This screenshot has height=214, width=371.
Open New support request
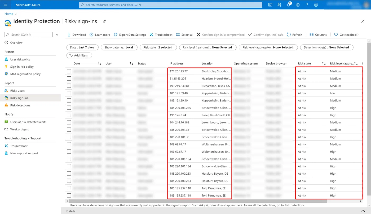(24, 153)
